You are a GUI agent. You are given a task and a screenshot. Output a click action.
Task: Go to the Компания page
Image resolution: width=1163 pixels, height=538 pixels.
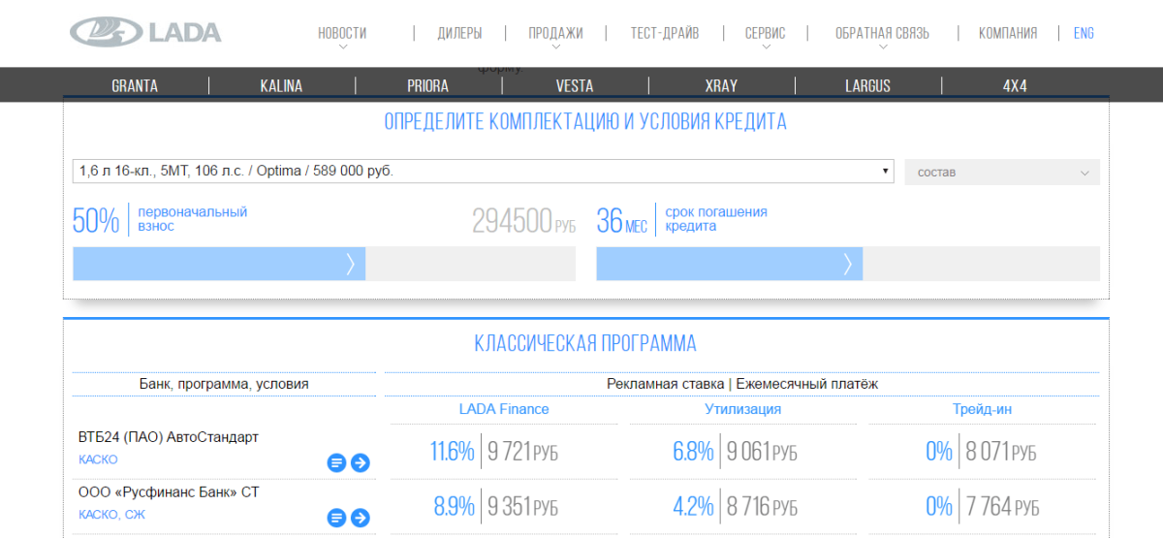point(1007,33)
